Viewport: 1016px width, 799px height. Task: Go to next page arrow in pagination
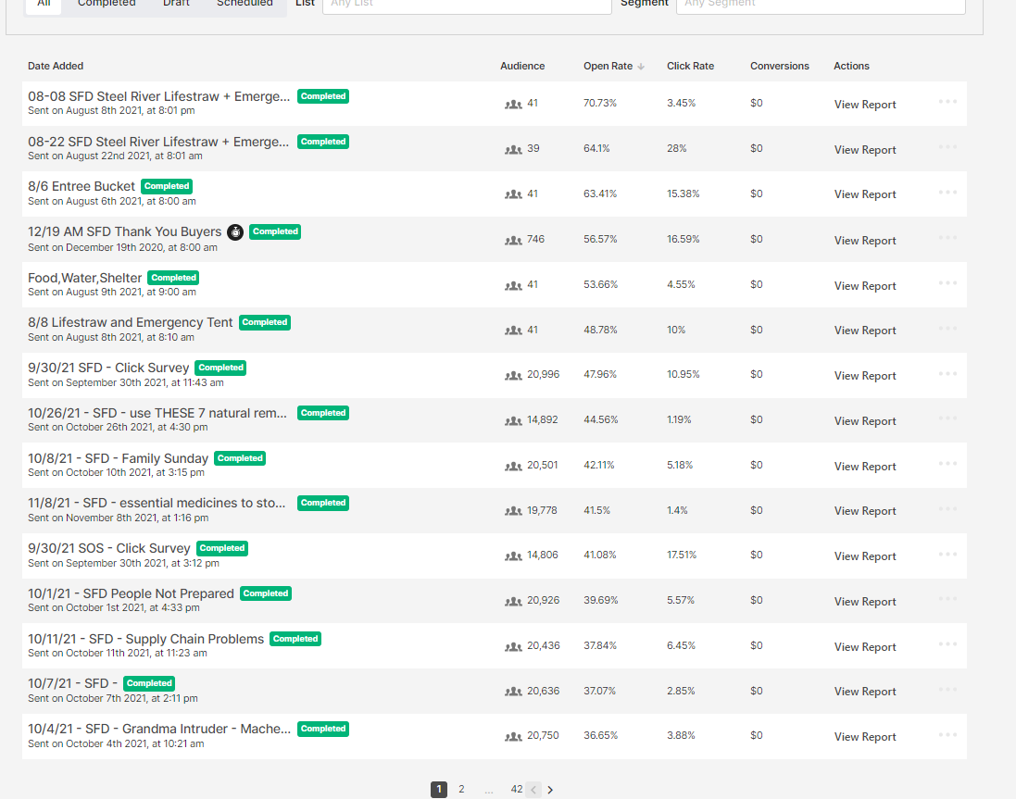click(550, 790)
